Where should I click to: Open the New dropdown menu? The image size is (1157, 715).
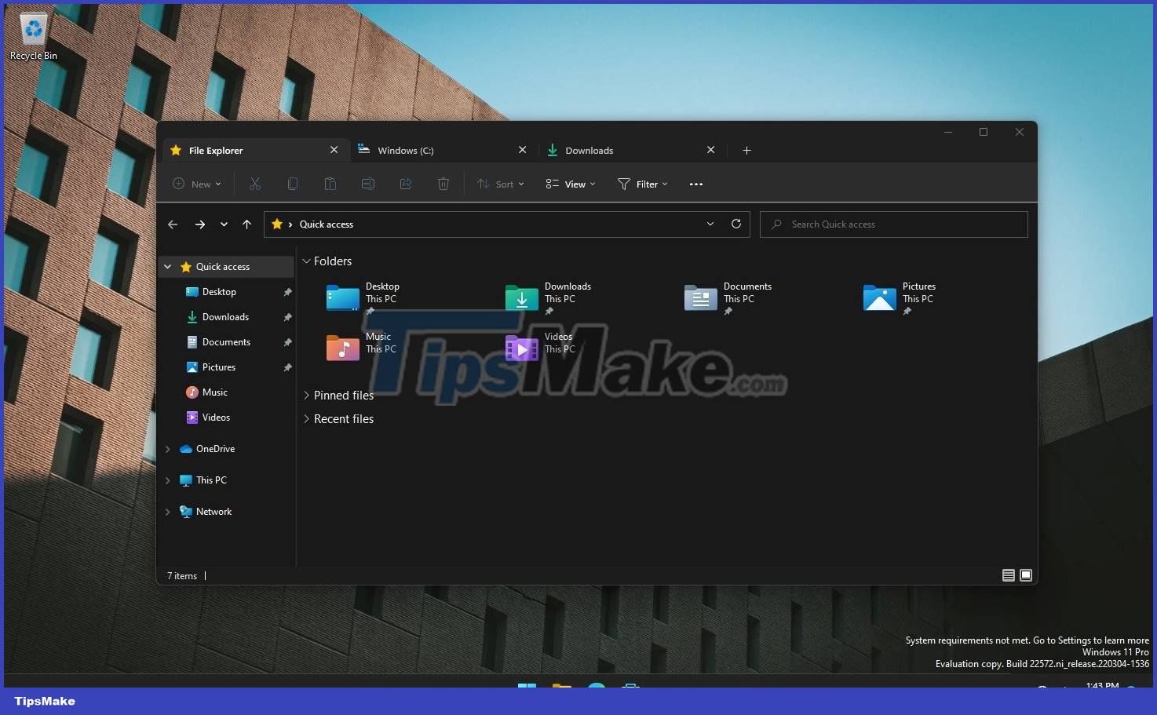click(197, 184)
